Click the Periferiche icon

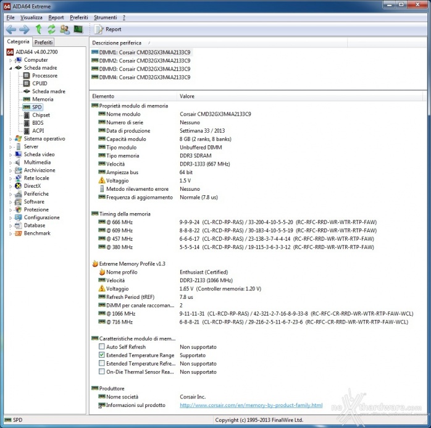tap(18, 194)
